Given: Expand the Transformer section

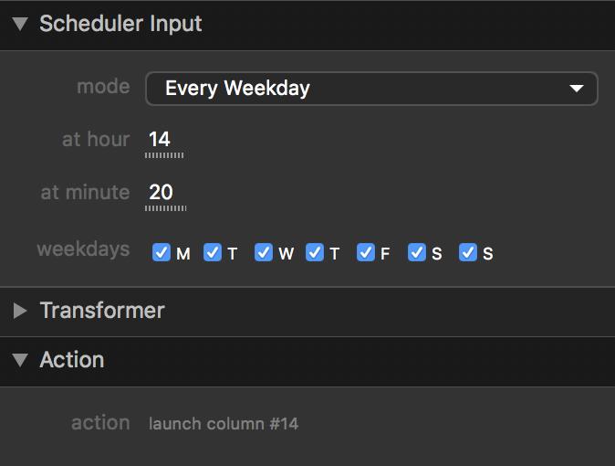Looking at the screenshot, I should [x=20, y=311].
